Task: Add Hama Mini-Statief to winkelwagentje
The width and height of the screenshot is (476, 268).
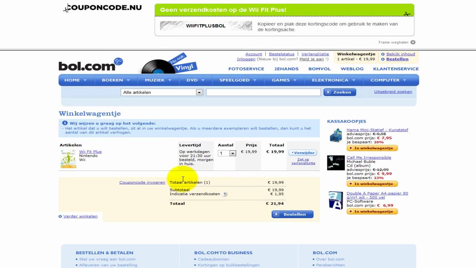Action: 372,148
